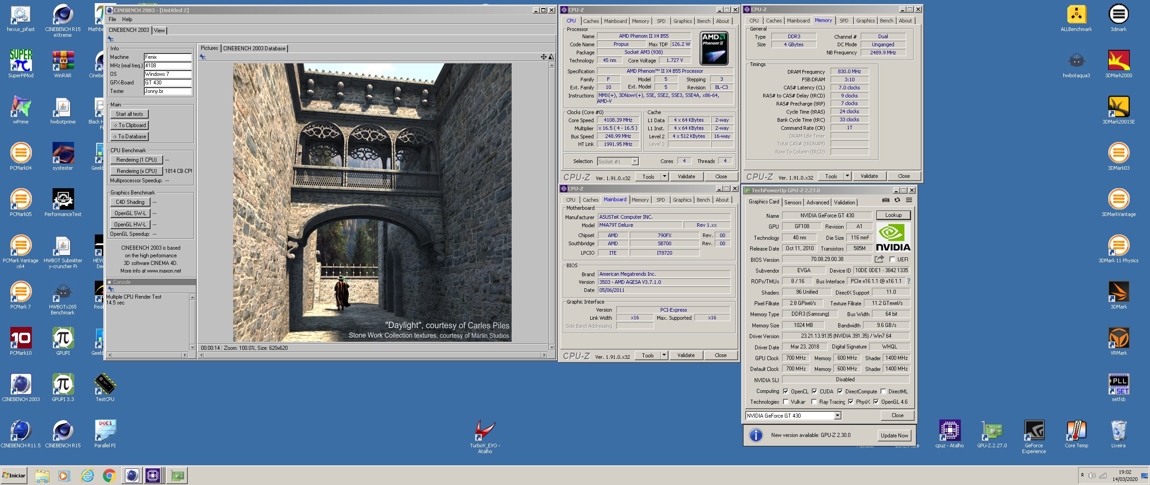The width and height of the screenshot is (1150, 485).
Task: Open the TestCPU desktop icon
Action: tap(105, 388)
